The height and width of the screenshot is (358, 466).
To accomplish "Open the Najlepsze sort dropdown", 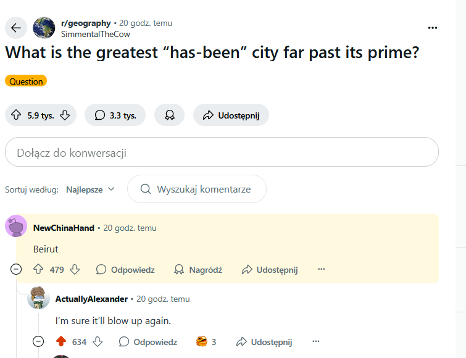I will click(x=90, y=189).
